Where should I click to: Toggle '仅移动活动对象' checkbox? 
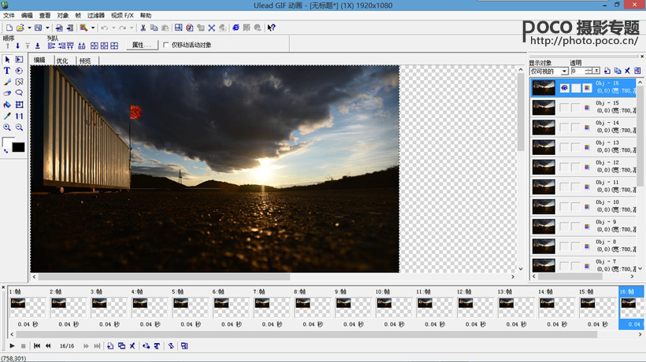[166, 45]
